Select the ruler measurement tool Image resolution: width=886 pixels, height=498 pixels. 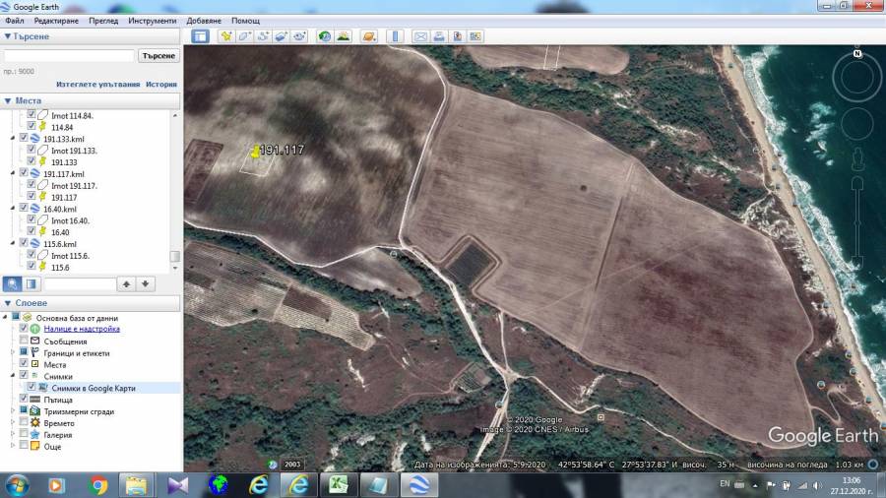coord(396,36)
